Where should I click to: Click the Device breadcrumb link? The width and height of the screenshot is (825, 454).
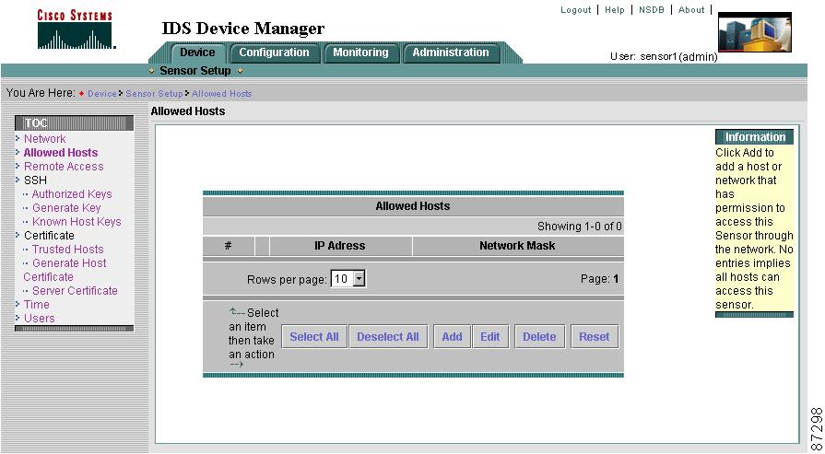click(102, 94)
